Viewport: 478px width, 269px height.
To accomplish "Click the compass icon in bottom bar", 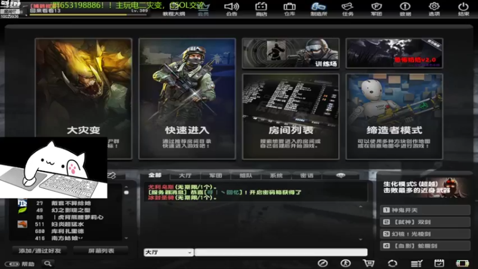I will pos(323,263).
